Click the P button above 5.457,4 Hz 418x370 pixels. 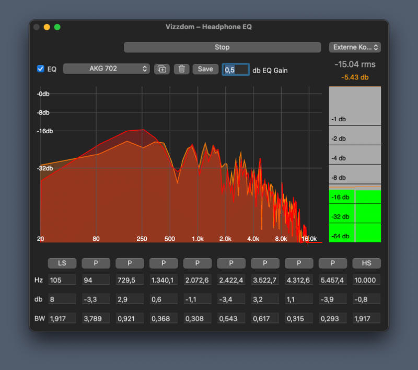tap(333, 263)
